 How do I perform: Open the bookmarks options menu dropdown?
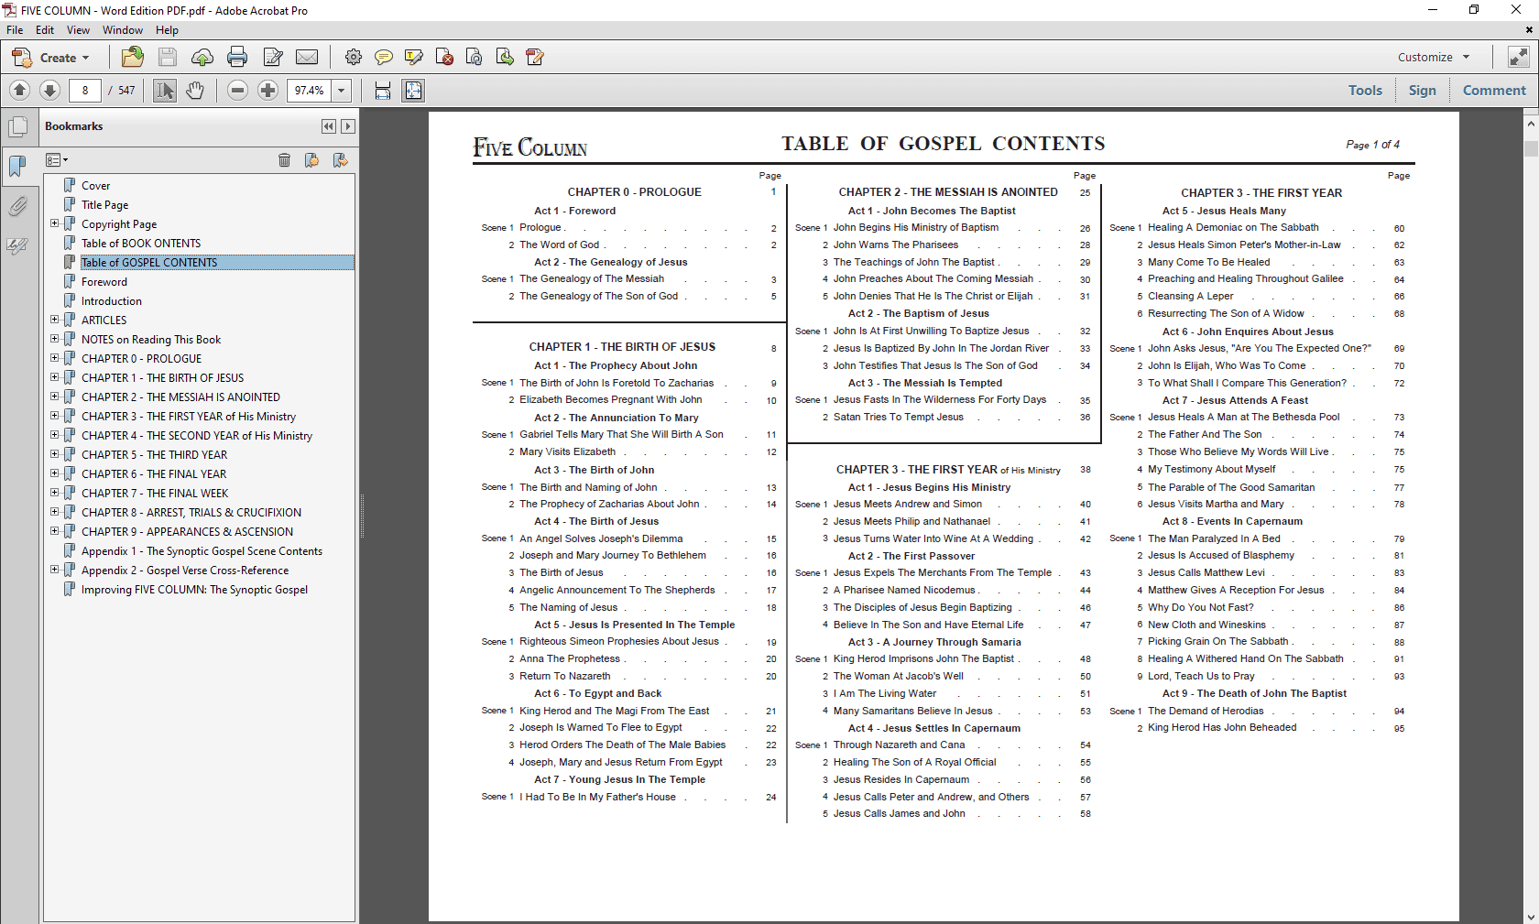[57, 160]
